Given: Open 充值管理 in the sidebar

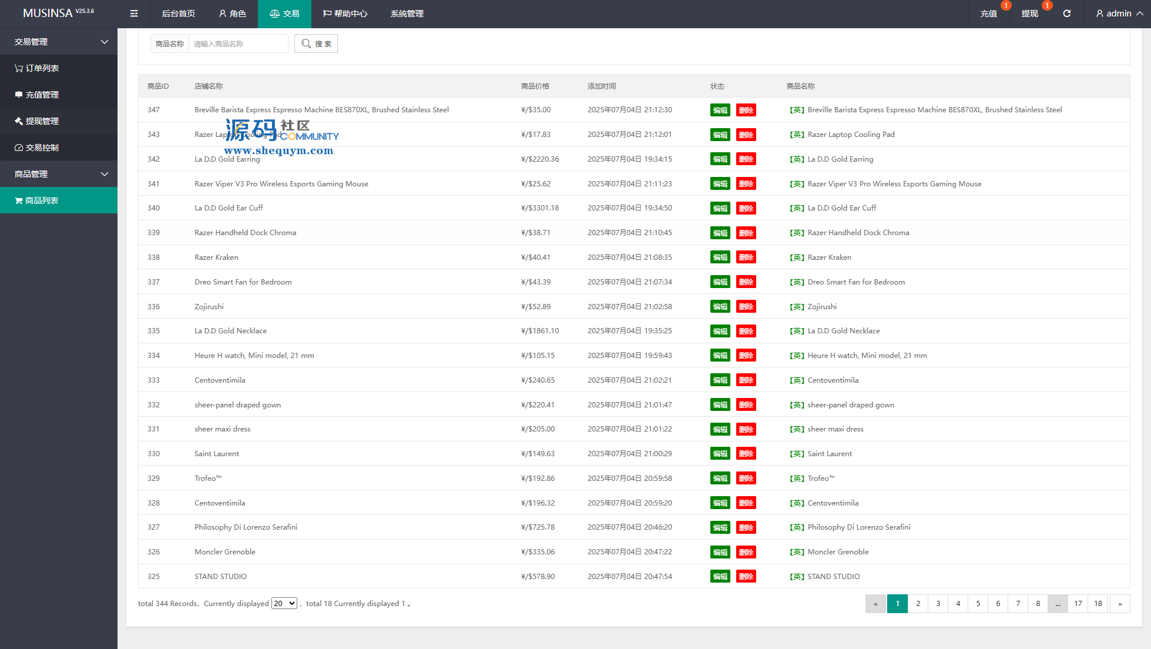Looking at the screenshot, I should [42, 95].
